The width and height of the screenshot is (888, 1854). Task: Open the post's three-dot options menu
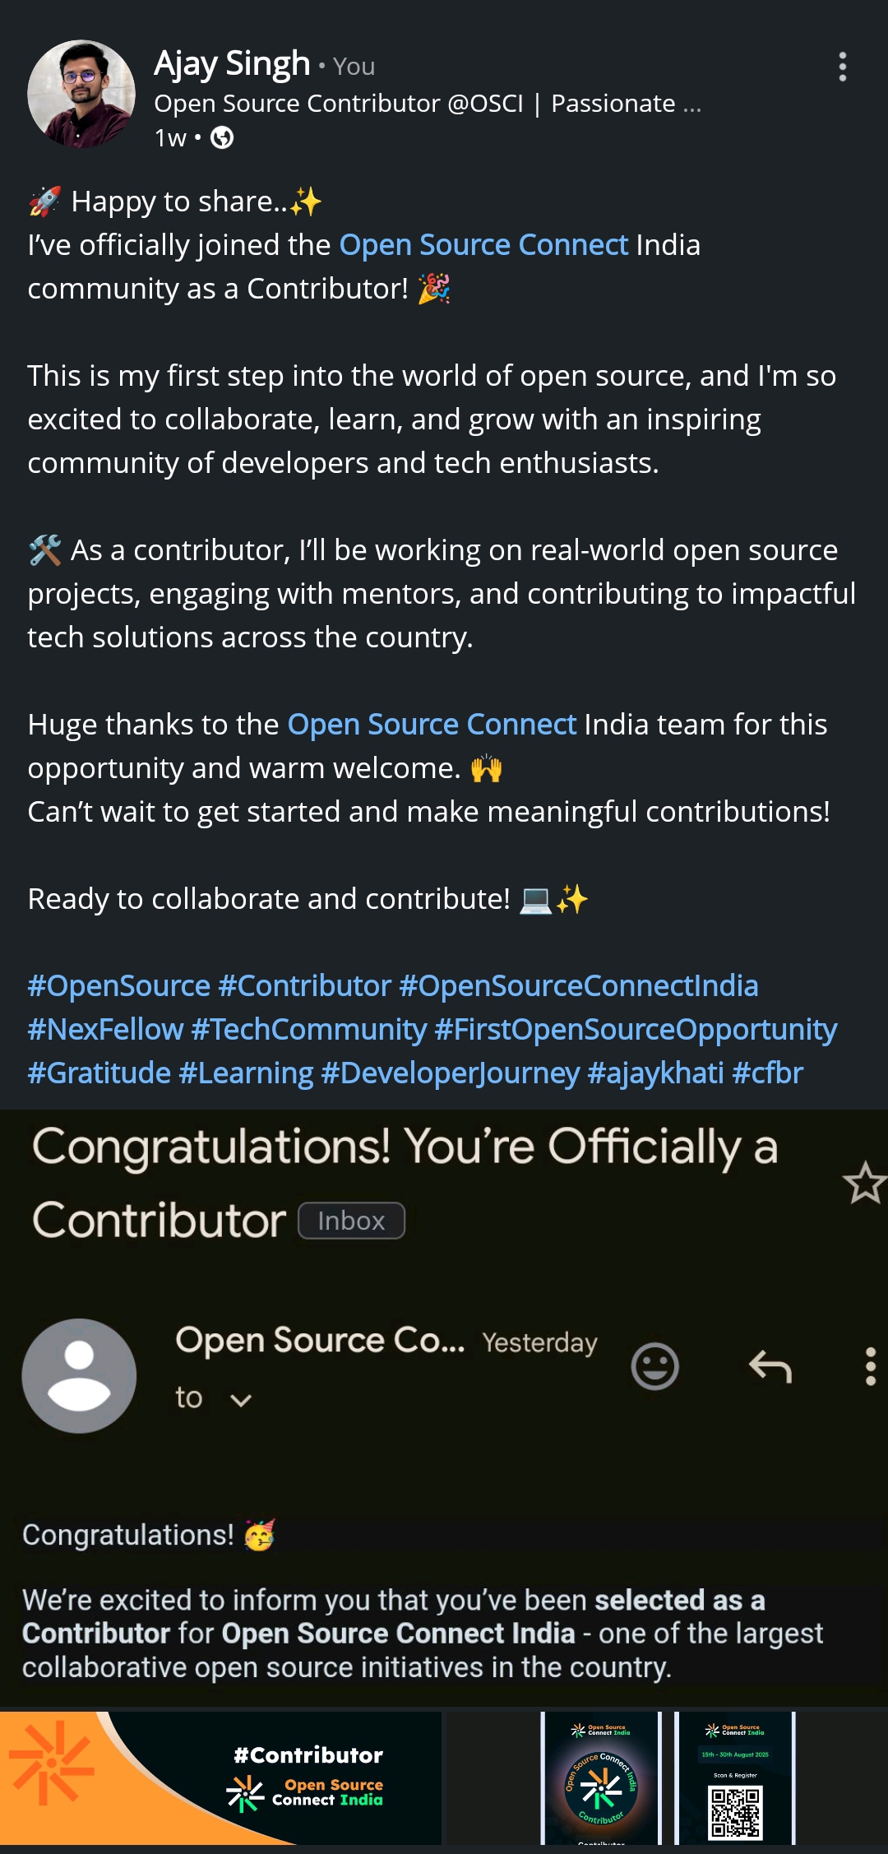(x=842, y=67)
